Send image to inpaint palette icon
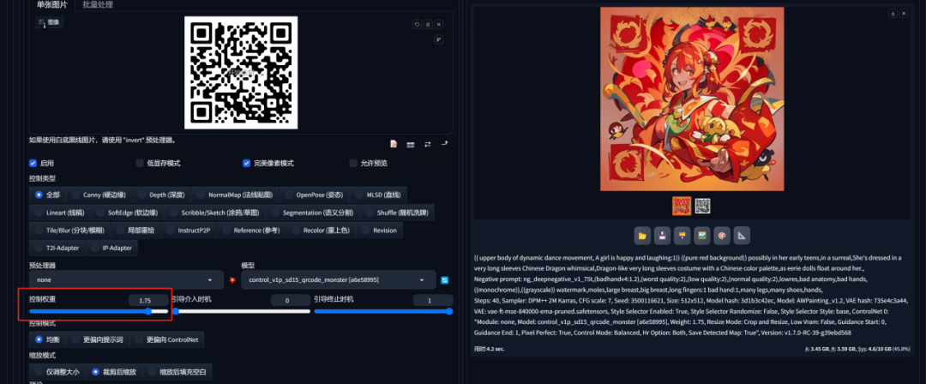 pyautogui.click(x=722, y=236)
